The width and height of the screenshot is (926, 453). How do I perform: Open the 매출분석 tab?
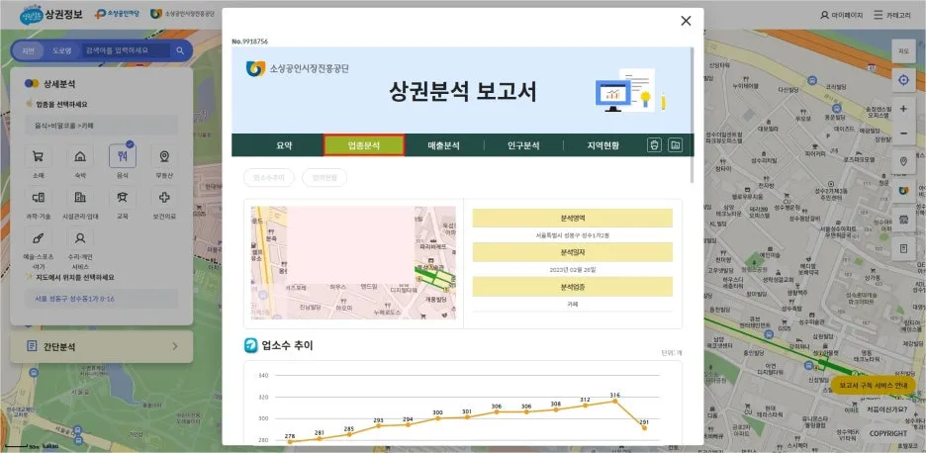pos(443,145)
